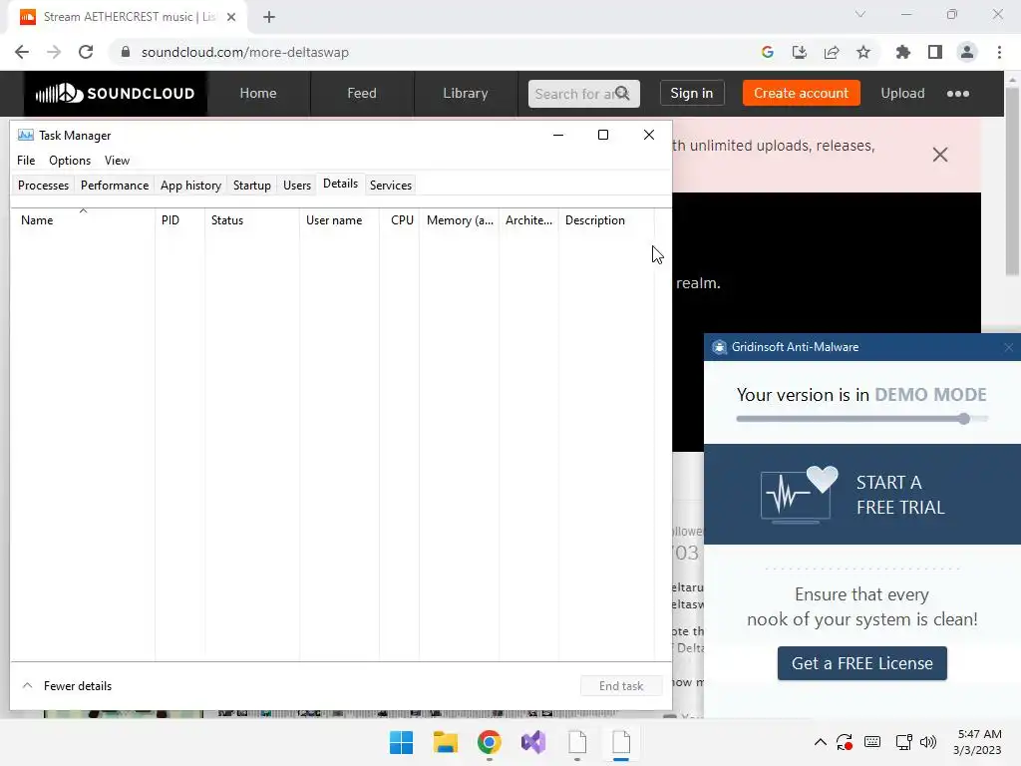This screenshot has height=766, width=1021.
Task: Switch to Chrome on the taskbar
Action: pyautogui.click(x=489, y=742)
